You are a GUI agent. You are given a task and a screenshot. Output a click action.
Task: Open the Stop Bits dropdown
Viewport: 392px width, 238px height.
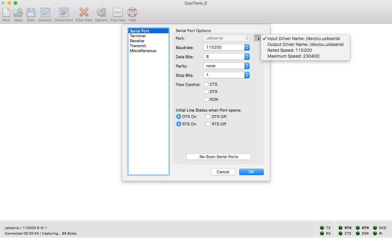pos(227,75)
